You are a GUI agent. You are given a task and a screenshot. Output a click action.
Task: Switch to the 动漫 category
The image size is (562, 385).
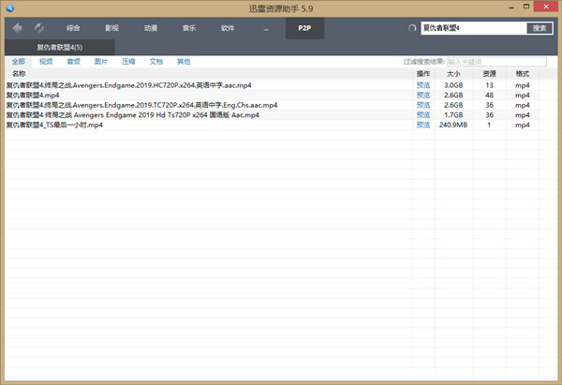[x=151, y=28]
